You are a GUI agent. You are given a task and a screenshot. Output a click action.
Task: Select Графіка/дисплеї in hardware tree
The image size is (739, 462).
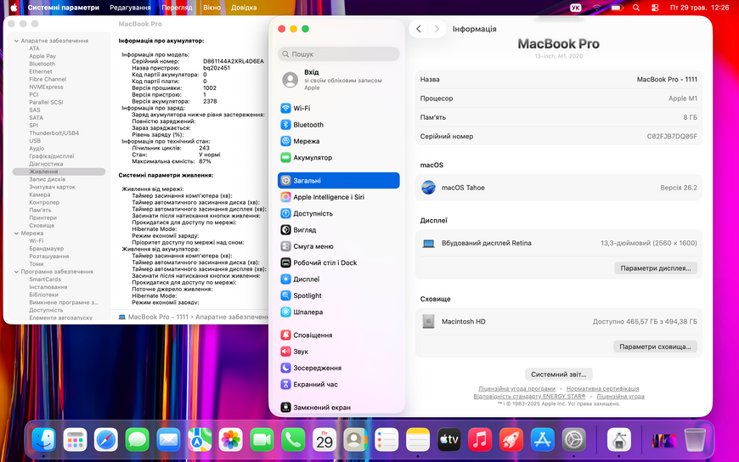[51, 156]
